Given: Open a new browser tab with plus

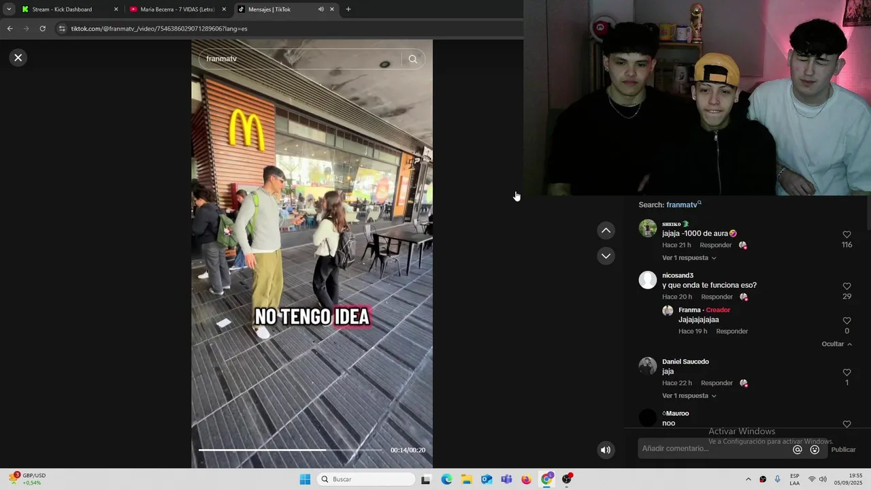Looking at the screenshot, I should pos(348,10).
